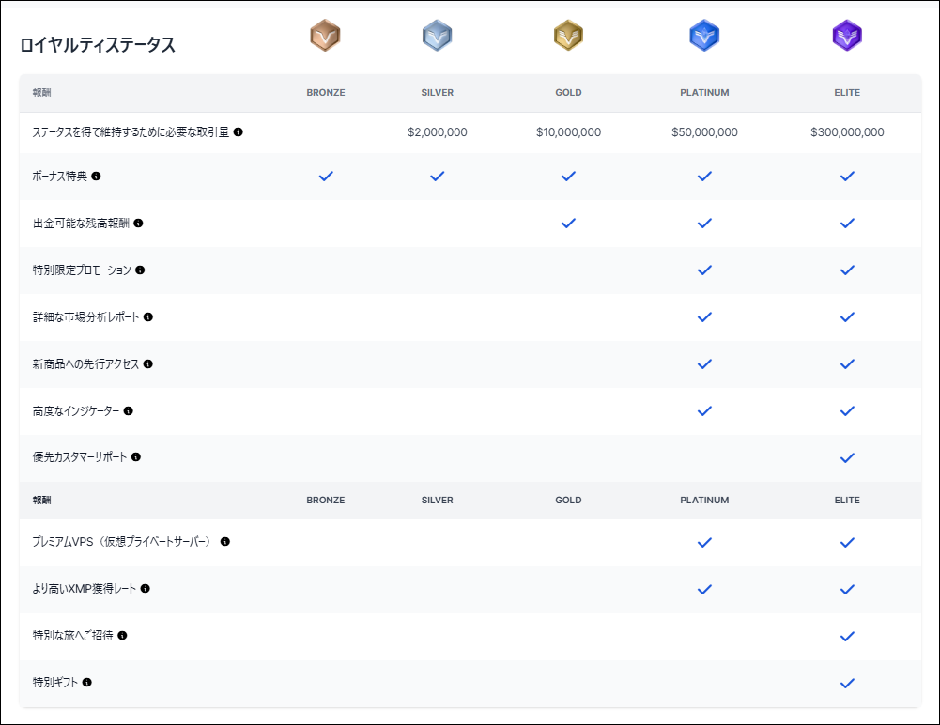Click the Bronze checkmark in ボーナス特典 row
The height and width of the screenshot is (725, 940).
tap(326, 177)
